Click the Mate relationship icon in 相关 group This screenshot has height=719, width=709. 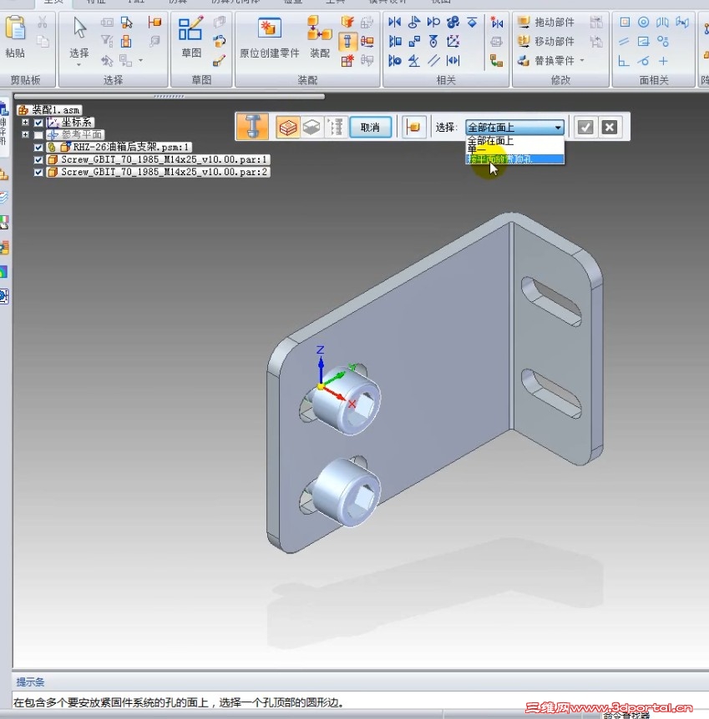pyautogui.click(x=394, y=22)
